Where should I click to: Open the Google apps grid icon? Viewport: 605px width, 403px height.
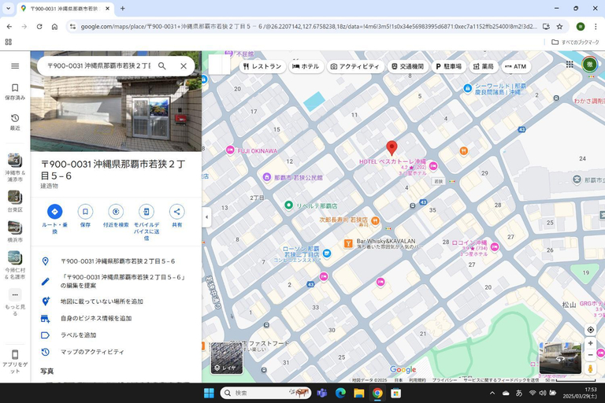tap(570, 65)
